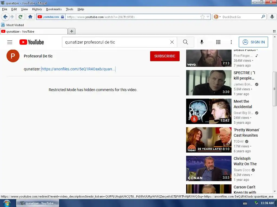Open the Carson Can't Keep Up thumbnail
Viewport: 277px width, 207px height.
[x=209, y=189]
